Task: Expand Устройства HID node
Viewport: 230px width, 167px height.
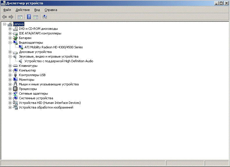Action: [10, 103]
